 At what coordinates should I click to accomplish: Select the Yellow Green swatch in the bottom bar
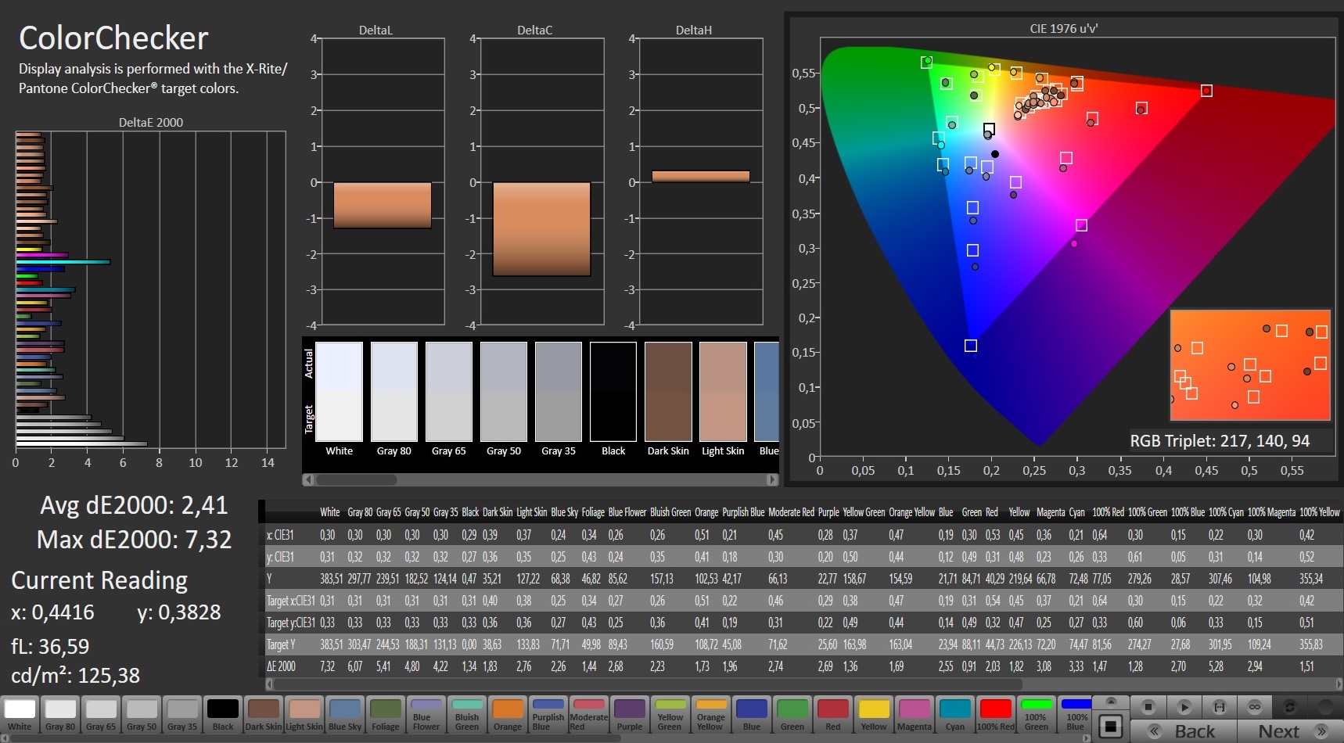coord(670,715)
